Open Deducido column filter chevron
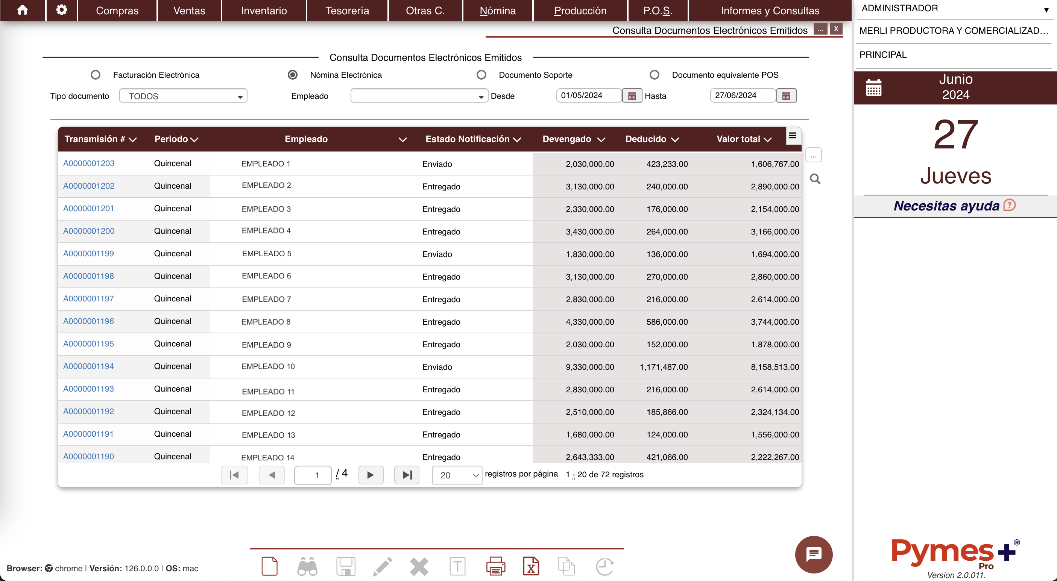1057x581 pixels. point(674,140)
